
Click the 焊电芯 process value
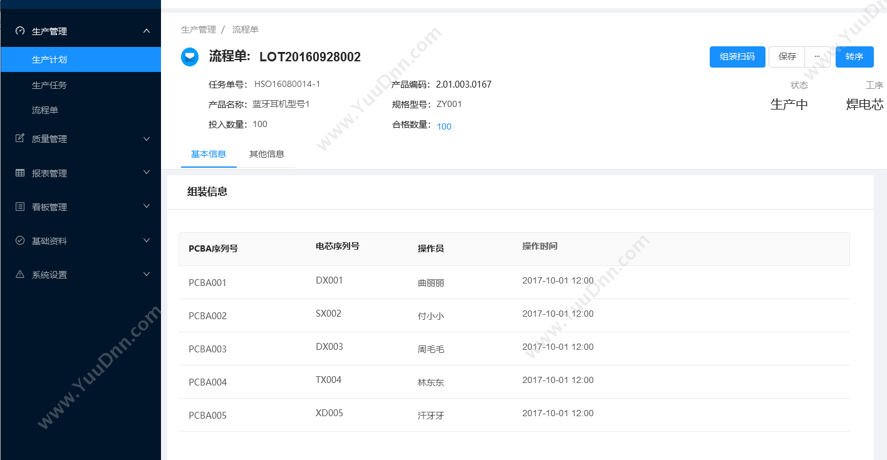865,105
